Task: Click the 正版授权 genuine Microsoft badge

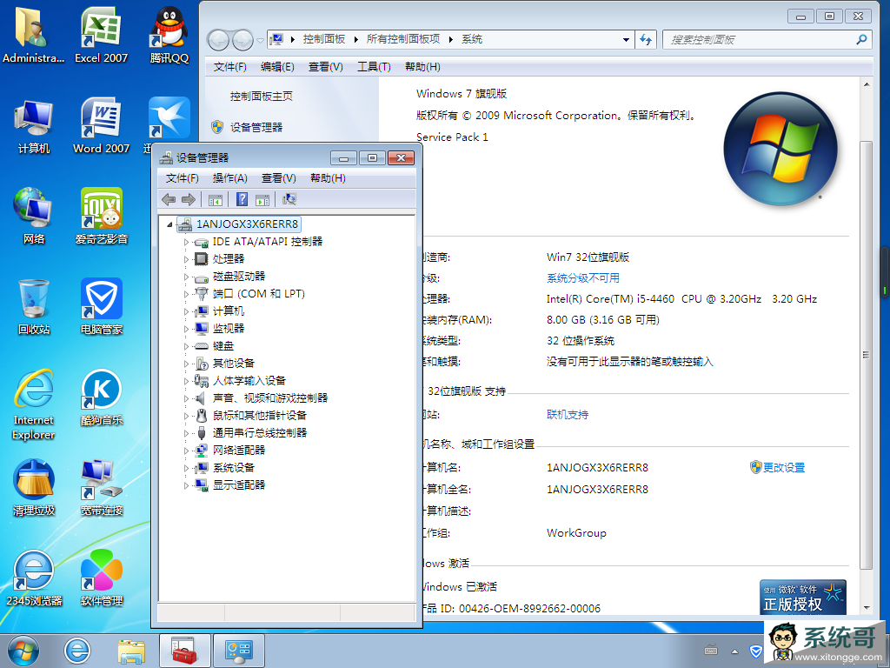Action: (x=802, y=598)
